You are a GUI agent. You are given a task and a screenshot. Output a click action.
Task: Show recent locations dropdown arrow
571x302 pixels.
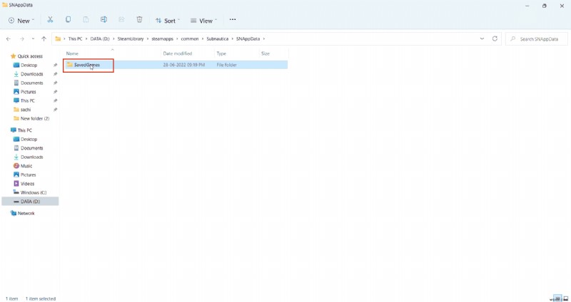pyautogui.click(x=32, y=38)
